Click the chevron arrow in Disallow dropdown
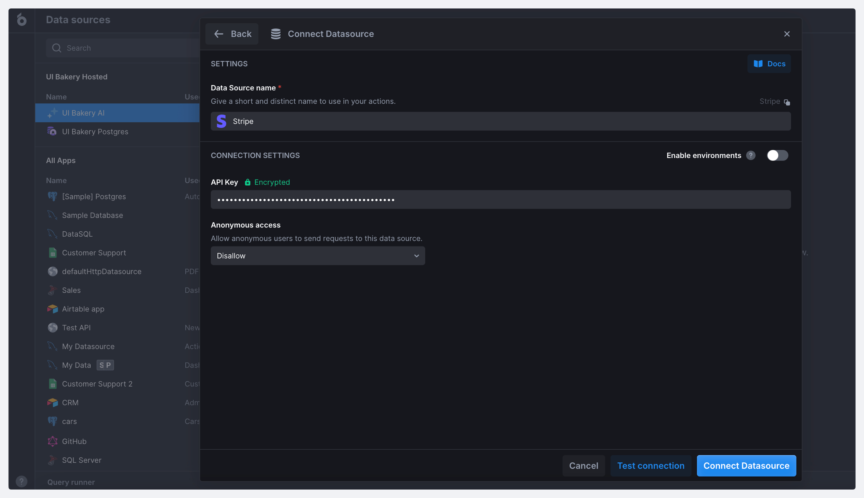Viewport: 864px width, 498px height. 416,256
